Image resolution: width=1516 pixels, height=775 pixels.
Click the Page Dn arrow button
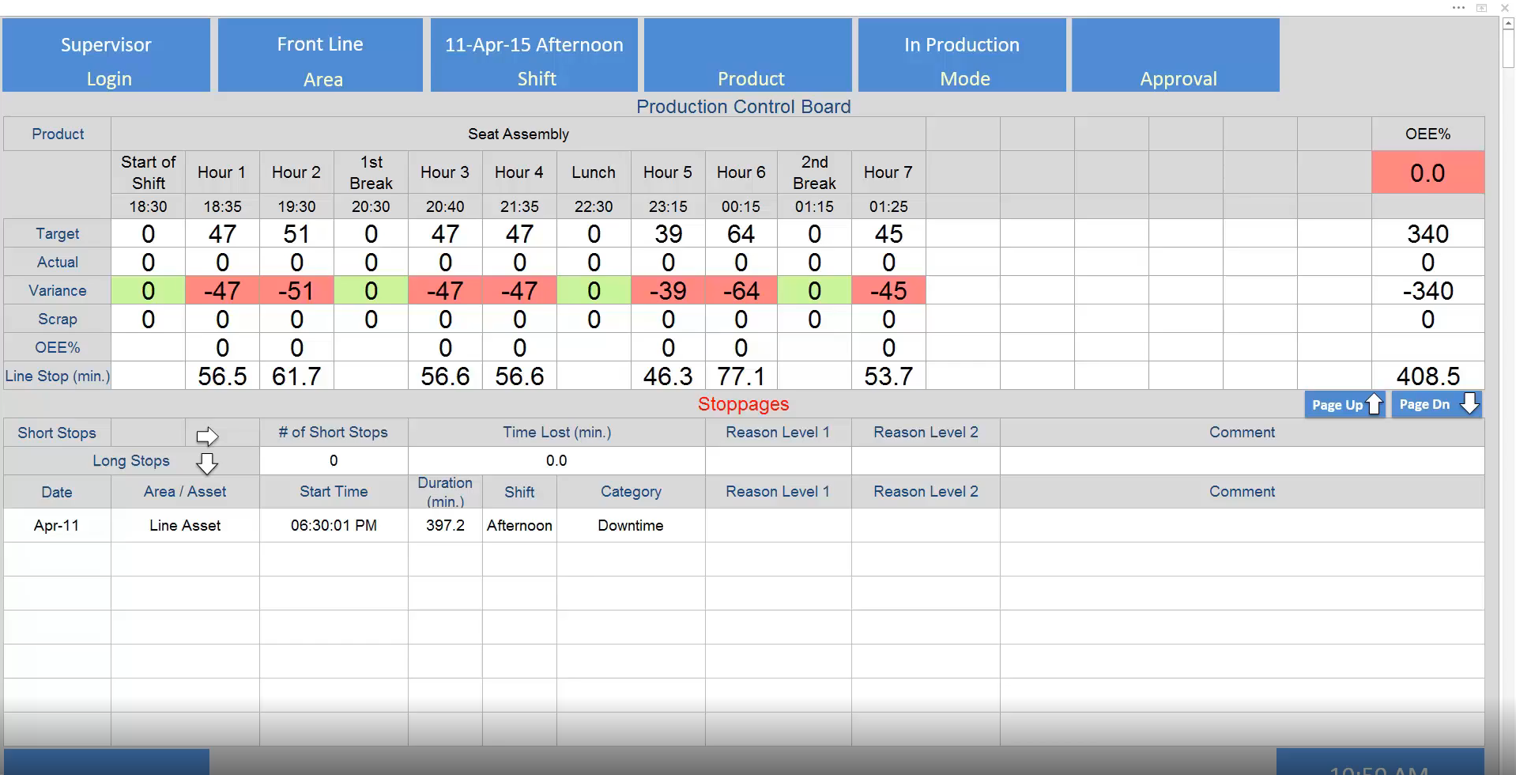pyautogui.click(x=1435, y=404)
